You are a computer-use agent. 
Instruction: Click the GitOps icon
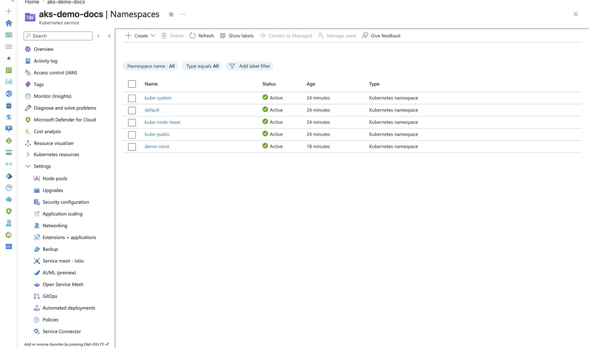point(37,296)
